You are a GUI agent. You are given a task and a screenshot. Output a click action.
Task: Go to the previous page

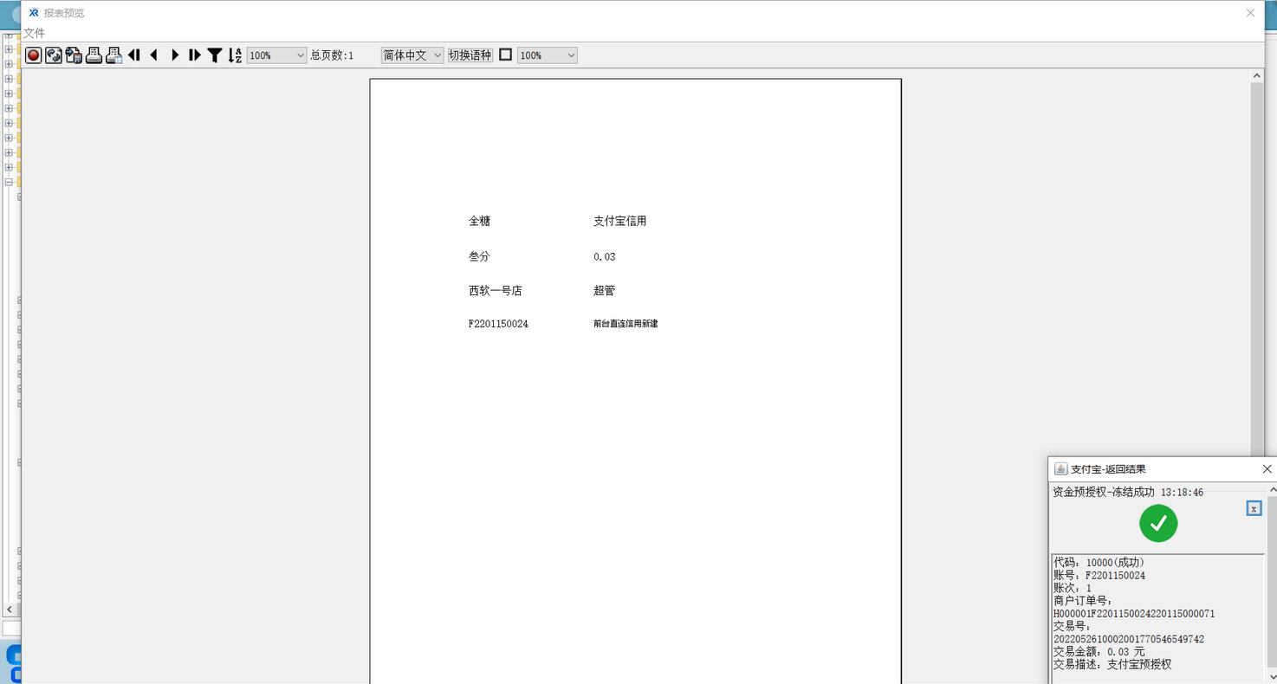tap(154, 55)
